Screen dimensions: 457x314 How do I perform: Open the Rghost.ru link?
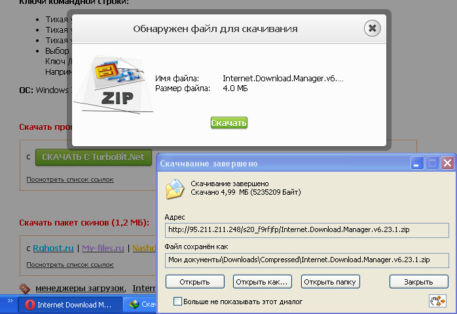[x=54, y=248]
